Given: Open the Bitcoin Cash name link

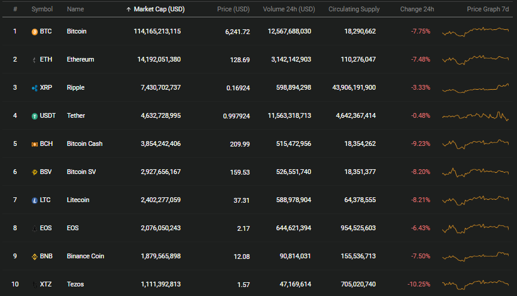Looking at the screenshot, I should click(84, 144).
